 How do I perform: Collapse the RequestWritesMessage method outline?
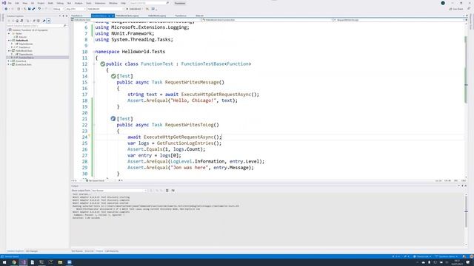pos(94,82)
